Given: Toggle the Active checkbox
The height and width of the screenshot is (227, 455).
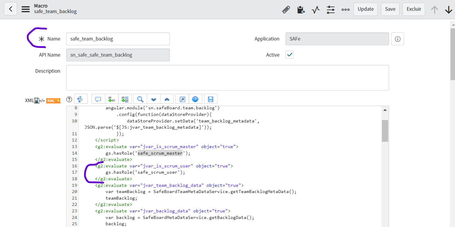Looking at the screenshot, I should pos(289,55).
